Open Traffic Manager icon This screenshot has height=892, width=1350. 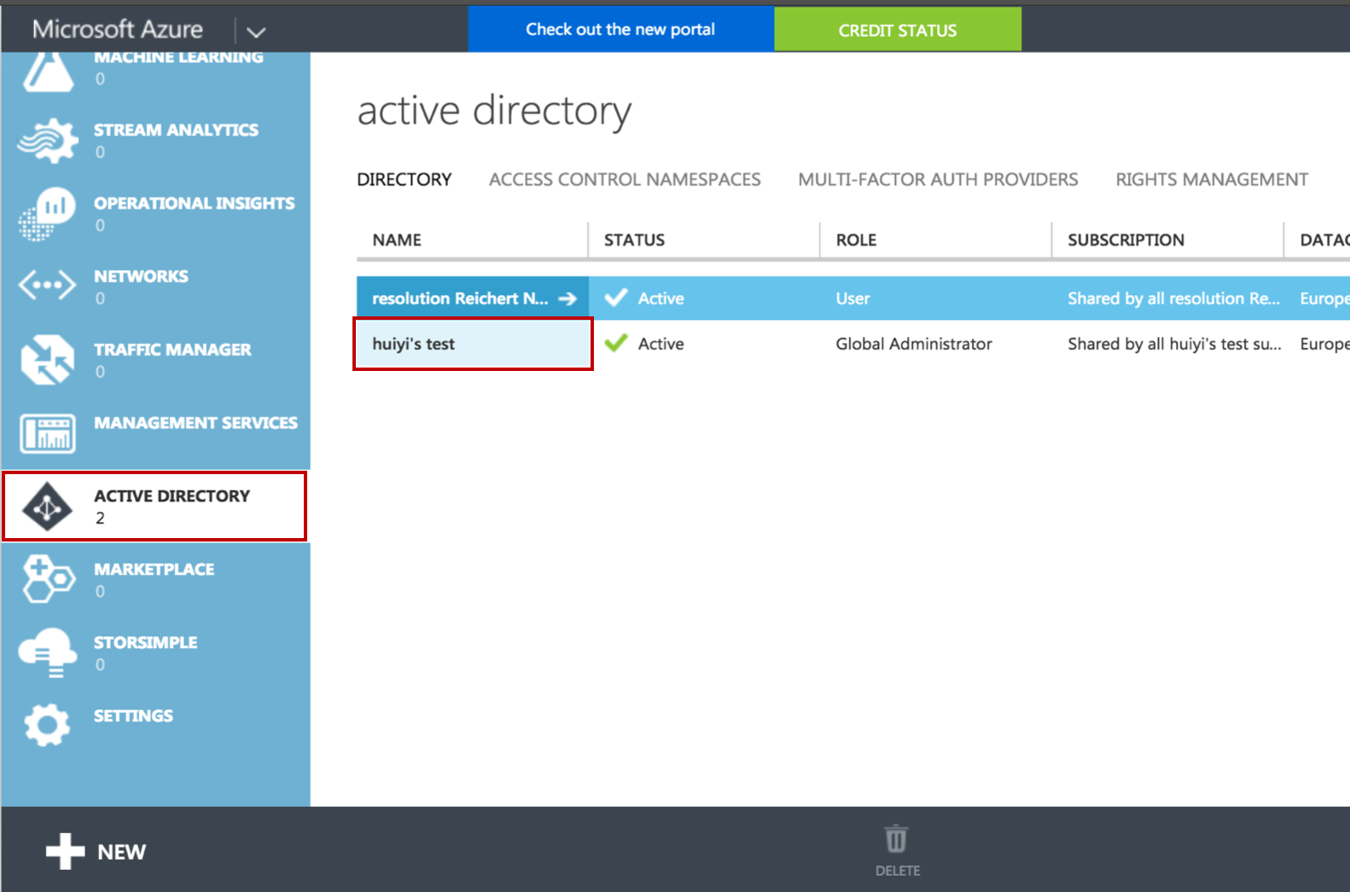coord(48,360)
